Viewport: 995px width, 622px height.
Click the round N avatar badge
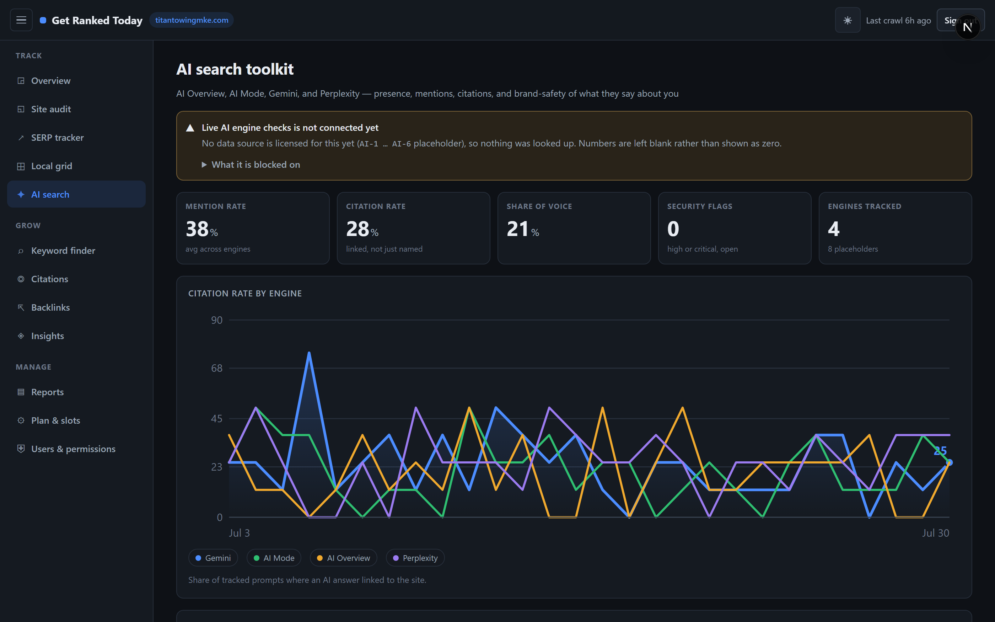point(967,27)
